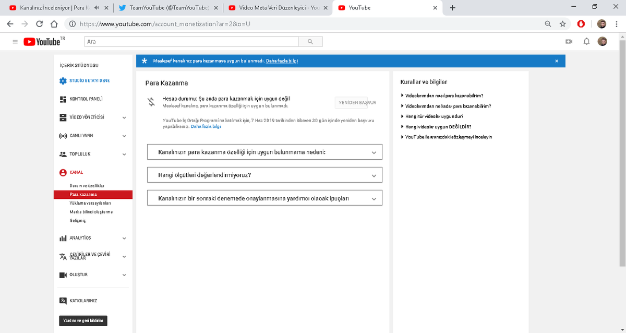Click the Analytics bar chart icon
626x333 pixels.
[63, 238]
